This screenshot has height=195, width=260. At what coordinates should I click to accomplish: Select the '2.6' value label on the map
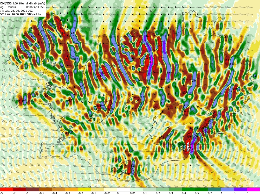coord(42,31)
